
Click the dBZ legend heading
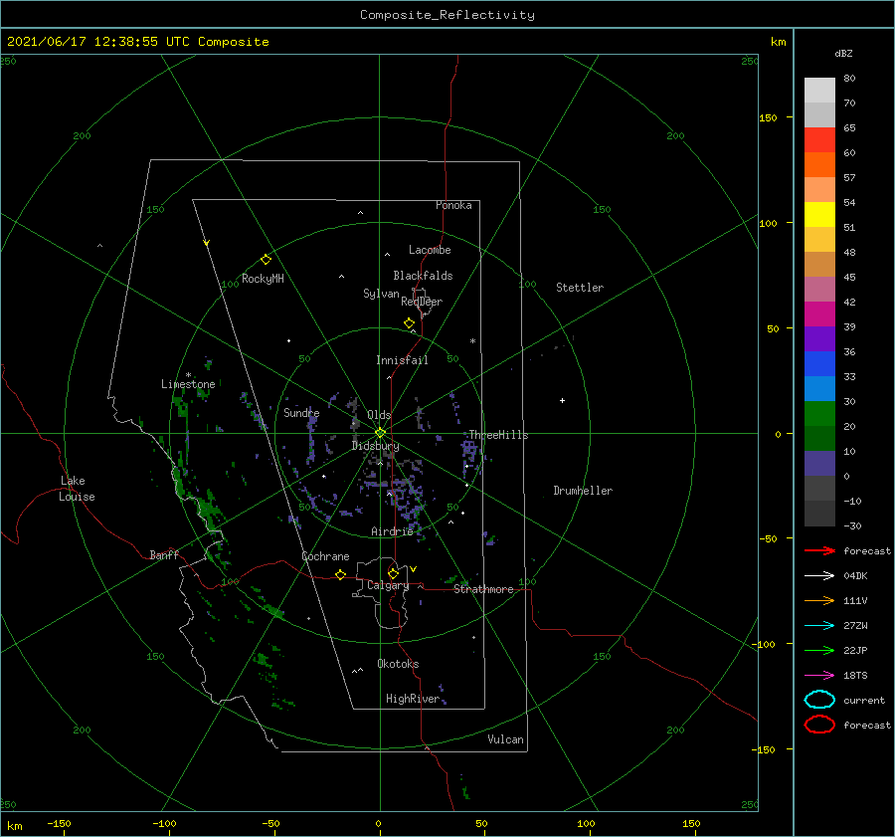point(843,53)
